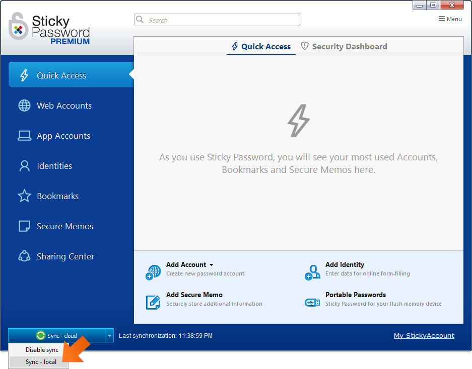Click the search magnifier icon
This screenshot has width=472, height=369.
(140, 20)
